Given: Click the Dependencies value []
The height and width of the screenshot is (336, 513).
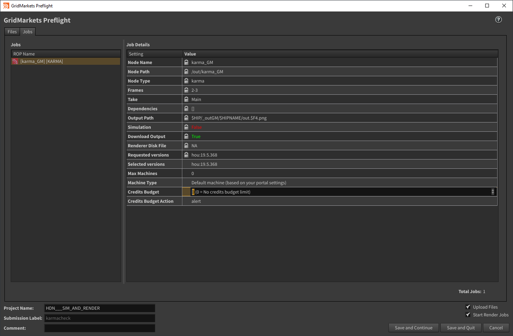Looking at the screenshot, I should coord(193,109).
